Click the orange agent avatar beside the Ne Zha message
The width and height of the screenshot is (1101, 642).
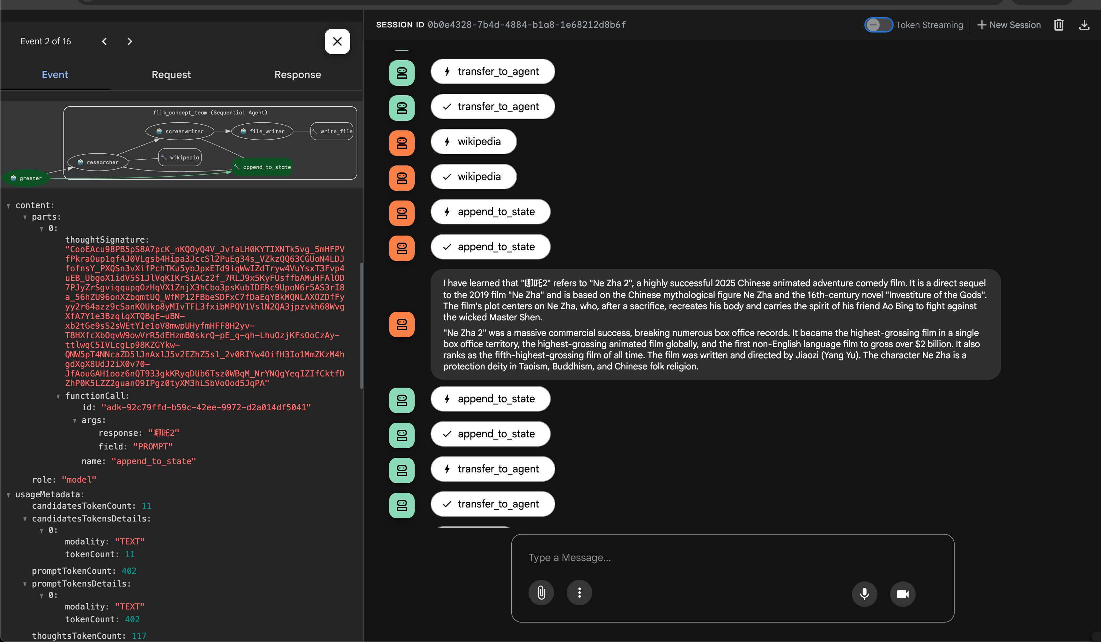point(402,325)
